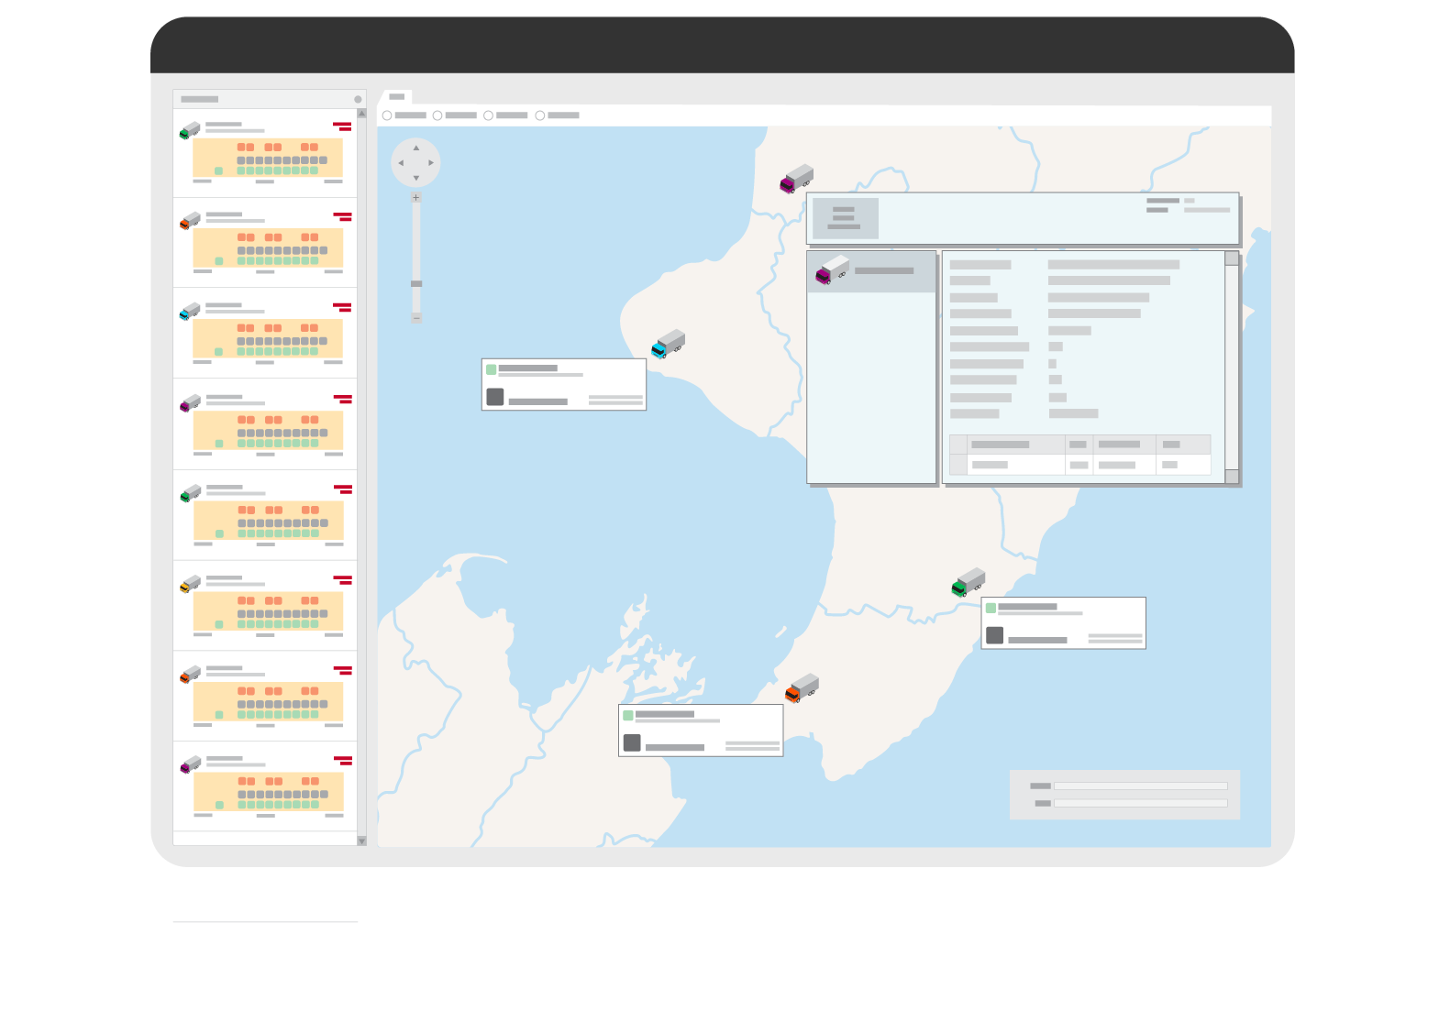This screenshot has width=1439, height=1011.
Task: Click the map zoom slider handle
Action: (x=415, y=284)
